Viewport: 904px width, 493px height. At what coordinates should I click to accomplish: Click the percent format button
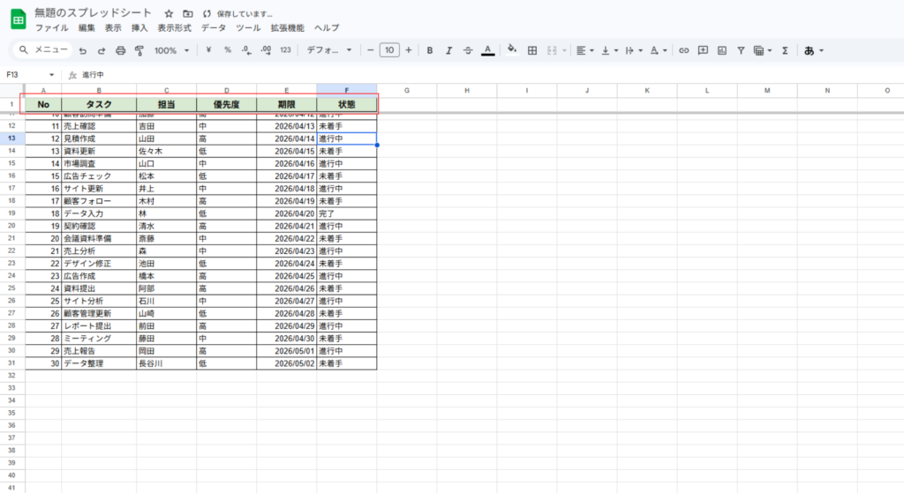pos(227,50)
